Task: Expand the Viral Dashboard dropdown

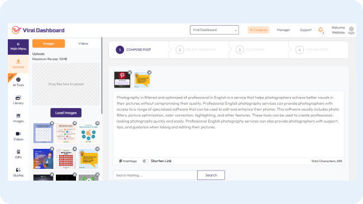Action: tap(214, 30)
